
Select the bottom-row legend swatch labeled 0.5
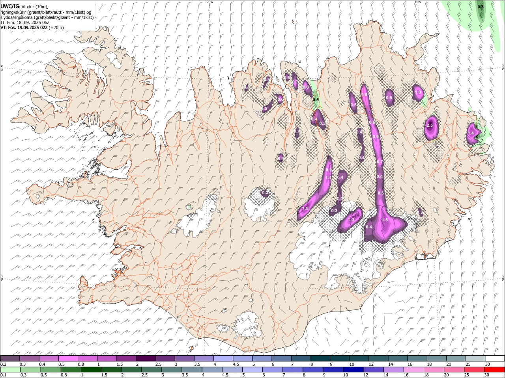coord(50,369)
